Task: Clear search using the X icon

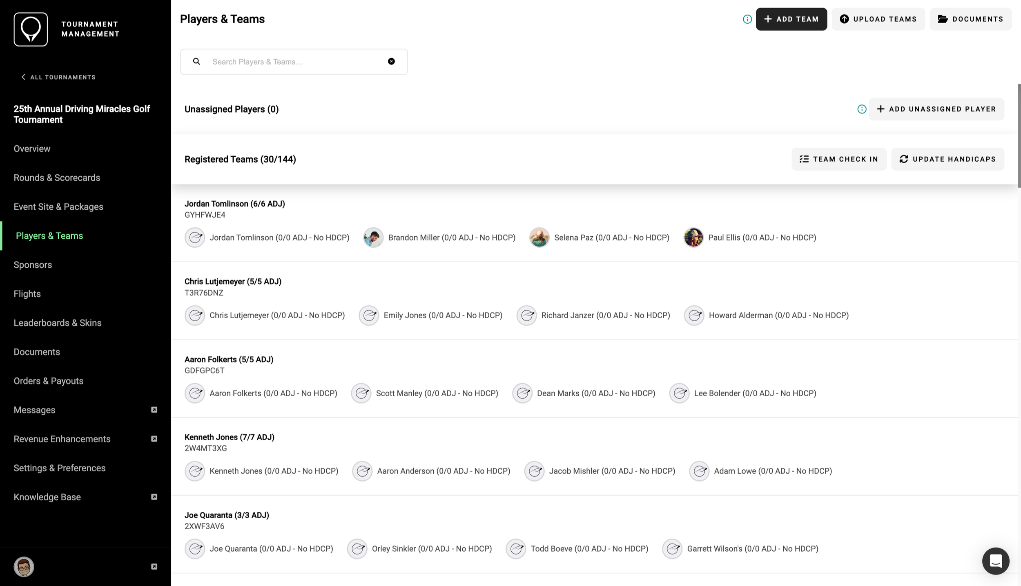Action: coord(391,62)
